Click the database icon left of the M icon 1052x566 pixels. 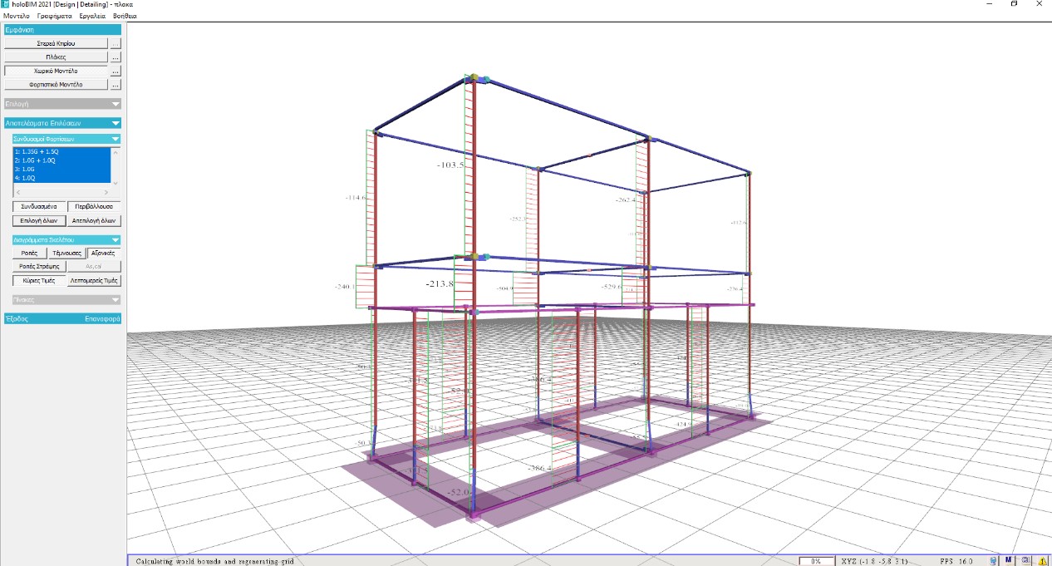pyautogui.click(x=994, y=561)
